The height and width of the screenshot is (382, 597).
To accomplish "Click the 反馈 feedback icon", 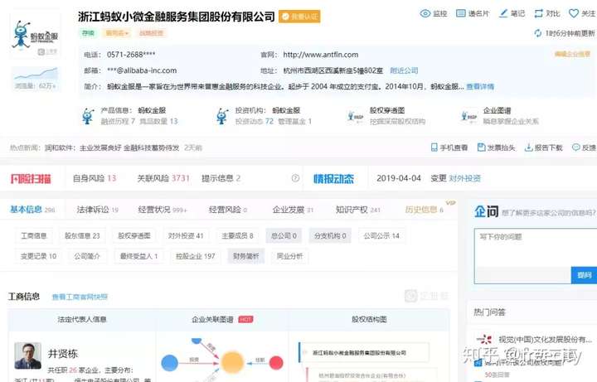I will (576, 147).
